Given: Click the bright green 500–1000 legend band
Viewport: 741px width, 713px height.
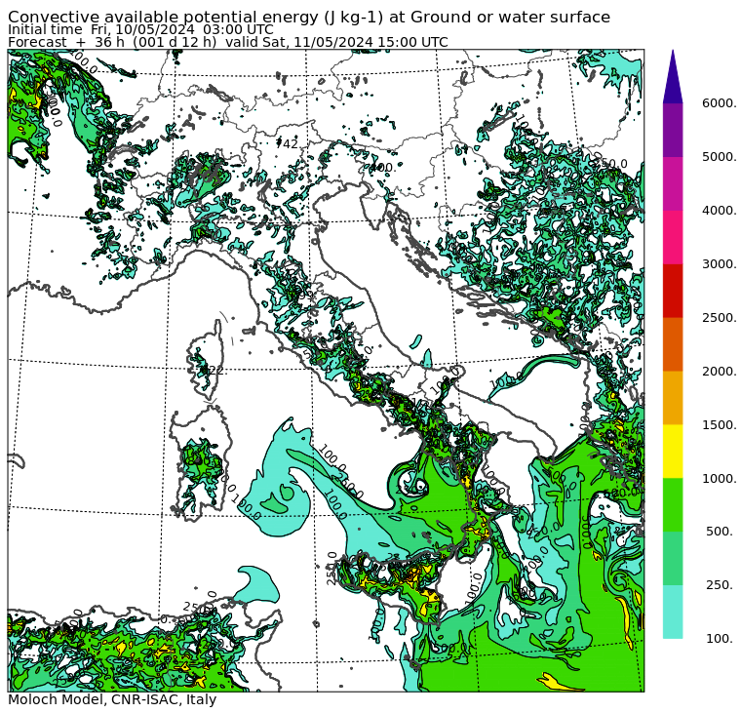Looking at the screenshot, I should pyautogui.click(x=673, y=505).
